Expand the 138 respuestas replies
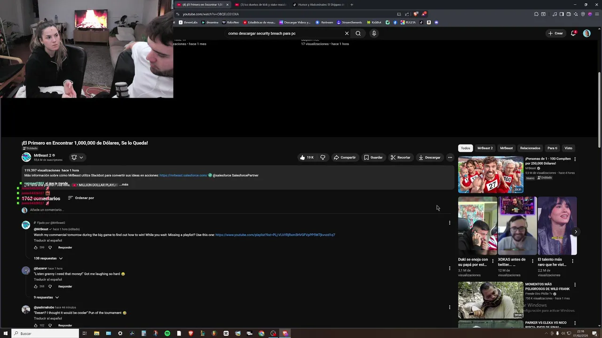The image size is (602, 338). coord(48,258)
